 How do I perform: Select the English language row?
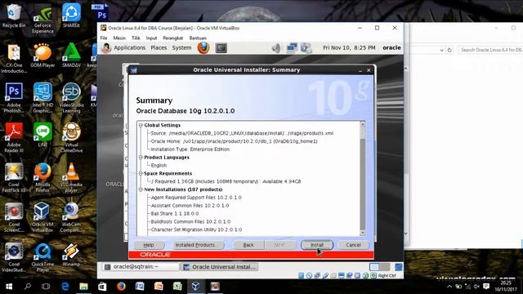click(x=159, y=165)
